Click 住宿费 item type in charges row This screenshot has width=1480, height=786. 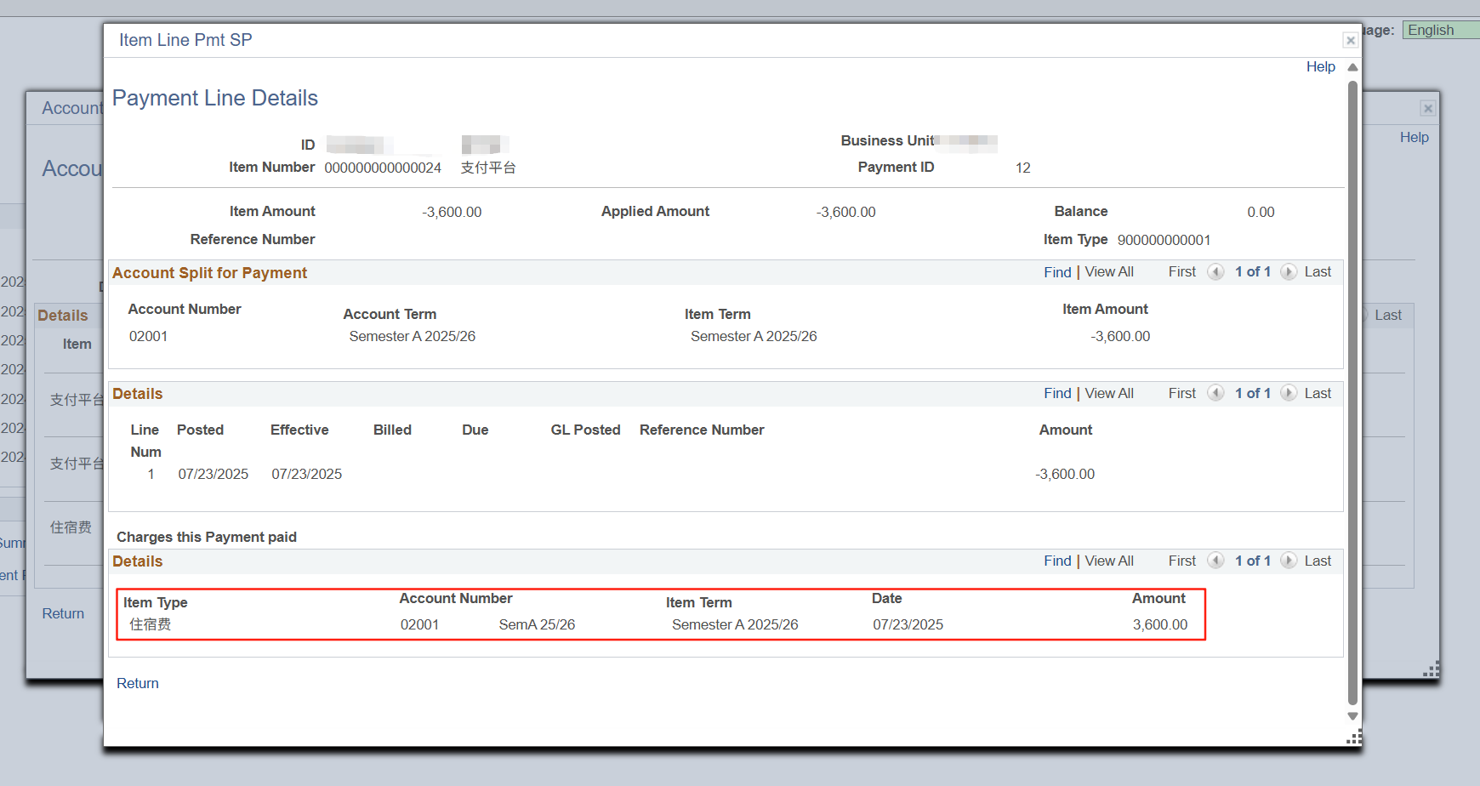coord(150,624)
